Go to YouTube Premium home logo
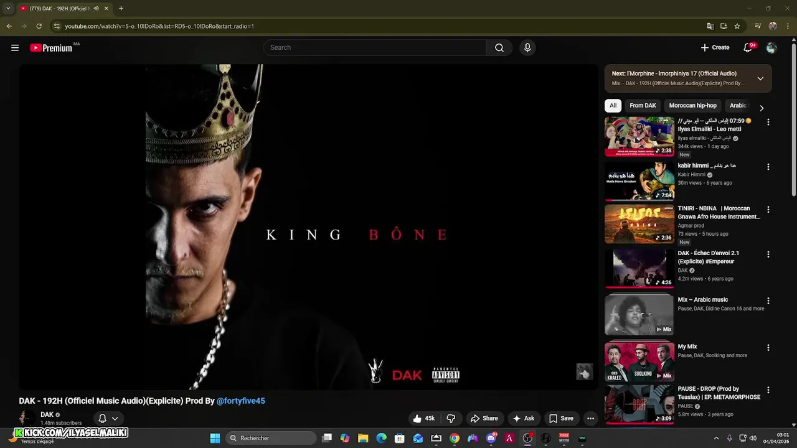This screenshot has width=797, height=448. [x=51, y=48]
